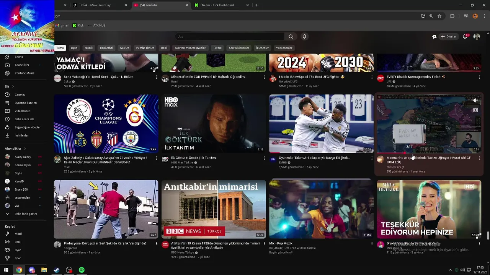Select the Tümü filter chip
490x275 pixels.
pyautogui.click(x=60, y=48)
